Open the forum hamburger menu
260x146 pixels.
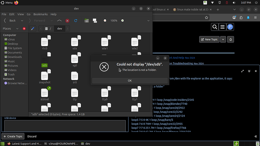pos(222,27)
